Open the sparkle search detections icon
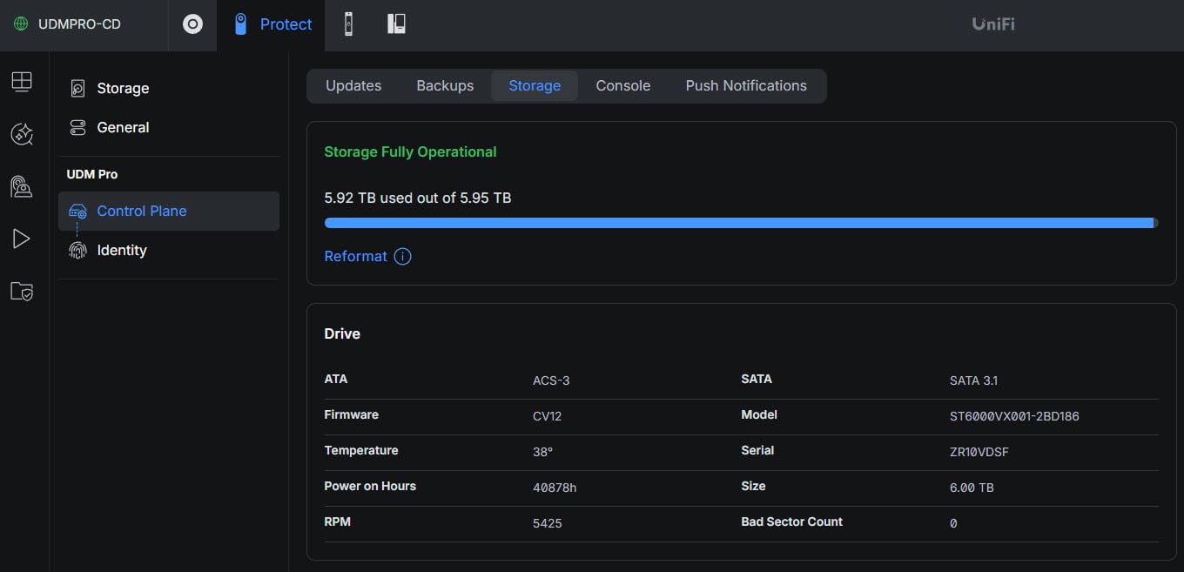Image resolution: width=1184 pixels, height=572 pixels. pyautogui.click(x=22, y=134)
